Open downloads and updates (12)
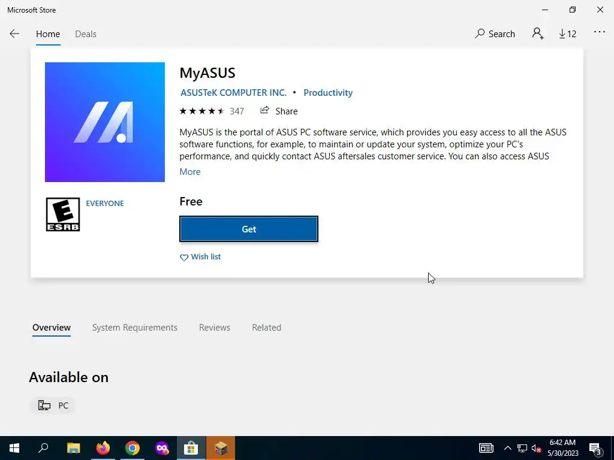This screenshot has height=460, width=614. (567, 34)
